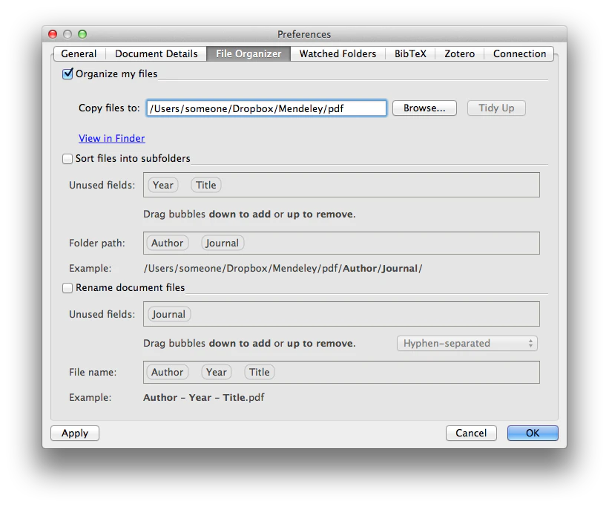The image size is (609, 507).
Task: Click the 'Folder path:' label
Action: click(97, 243)
